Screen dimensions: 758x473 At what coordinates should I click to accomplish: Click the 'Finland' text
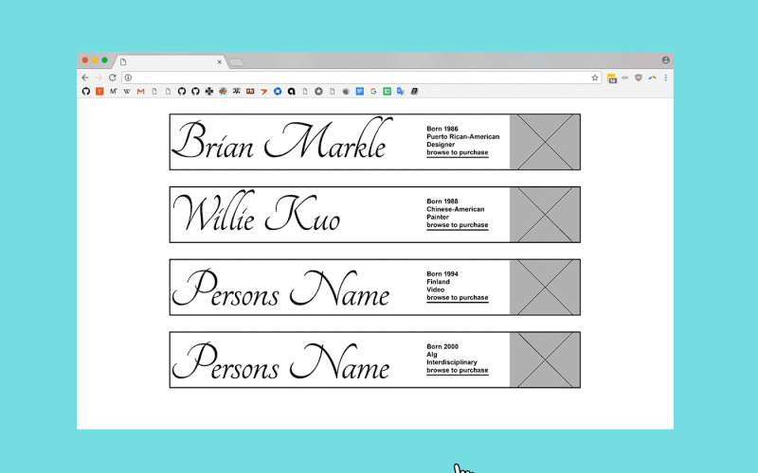(438, 282)
